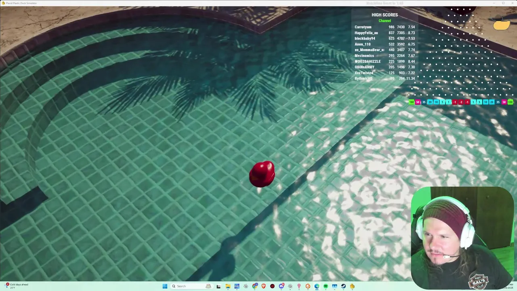Open Discord from the taskbar

click(282, 286)
